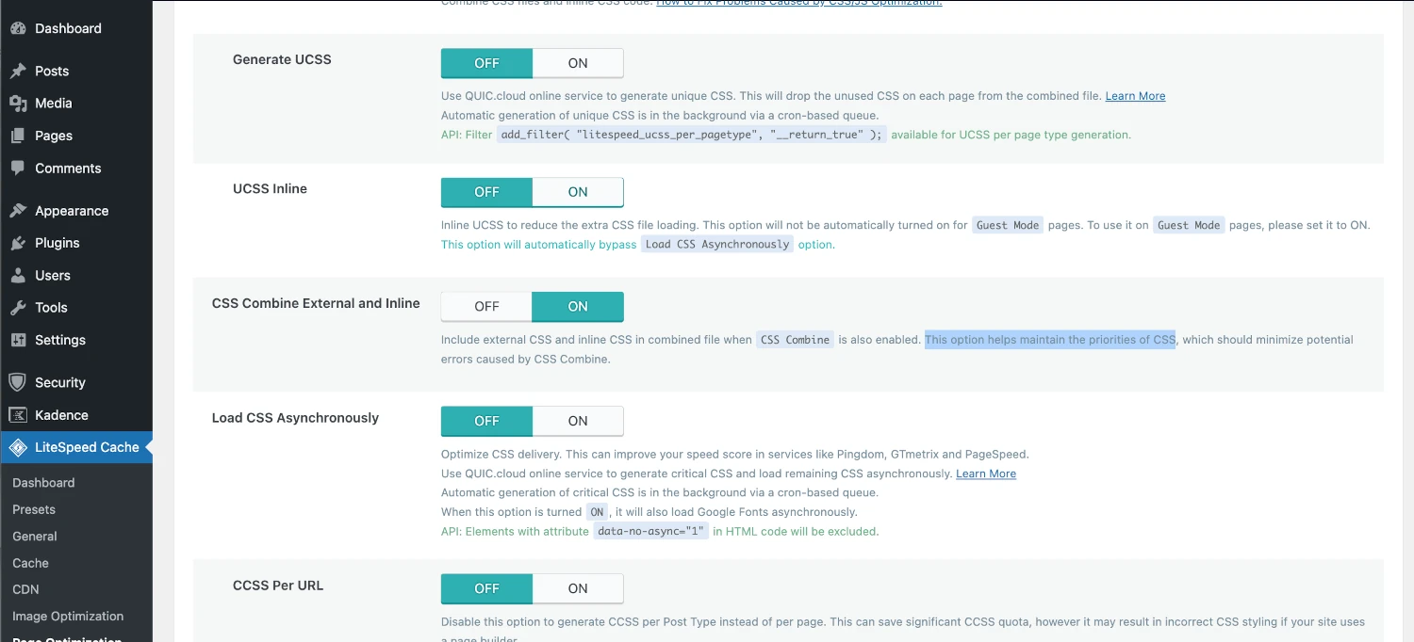Click the Plugins plug icon

pyautogui.click(x=18, y=243)
